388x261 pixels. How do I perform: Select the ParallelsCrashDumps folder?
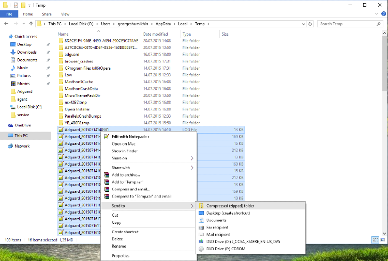(x=83, y=116)
